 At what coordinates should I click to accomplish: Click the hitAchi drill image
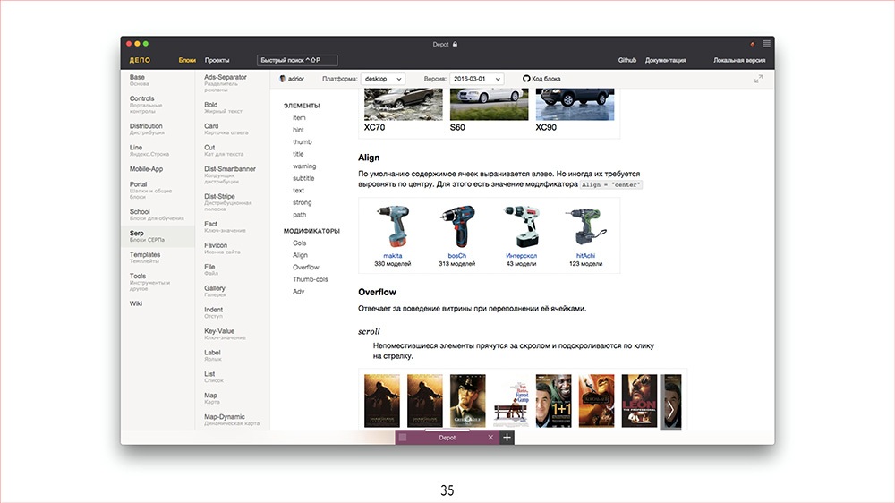585,226
